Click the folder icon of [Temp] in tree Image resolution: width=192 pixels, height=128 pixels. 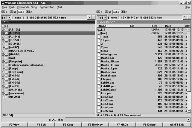tap(7, 68)
